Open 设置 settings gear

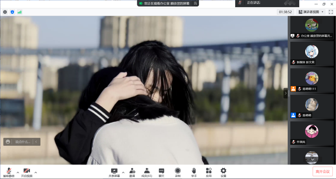click(223, 172)
